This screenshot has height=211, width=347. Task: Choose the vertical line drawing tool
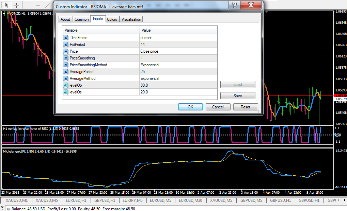tap(28, 5)
